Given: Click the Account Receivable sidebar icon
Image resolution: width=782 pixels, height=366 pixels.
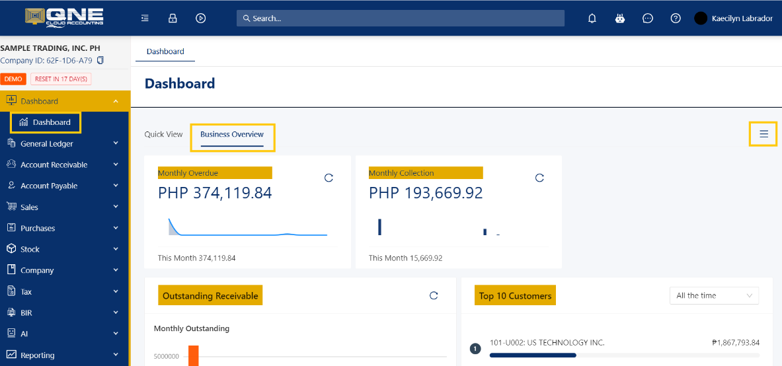Looking at the screenshot, I should click(x=11, y=164).
